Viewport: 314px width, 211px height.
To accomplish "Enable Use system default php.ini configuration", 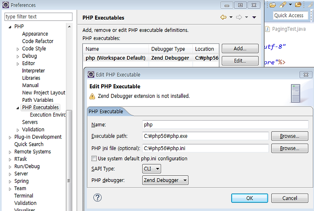I will (x=94, y=158).
